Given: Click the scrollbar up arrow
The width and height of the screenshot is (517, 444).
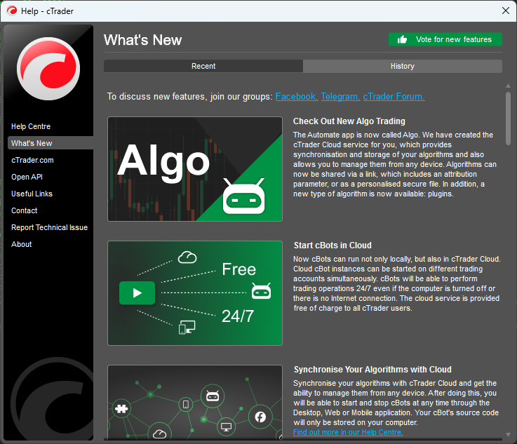Looking at the screenshot, I should [508, 86].
